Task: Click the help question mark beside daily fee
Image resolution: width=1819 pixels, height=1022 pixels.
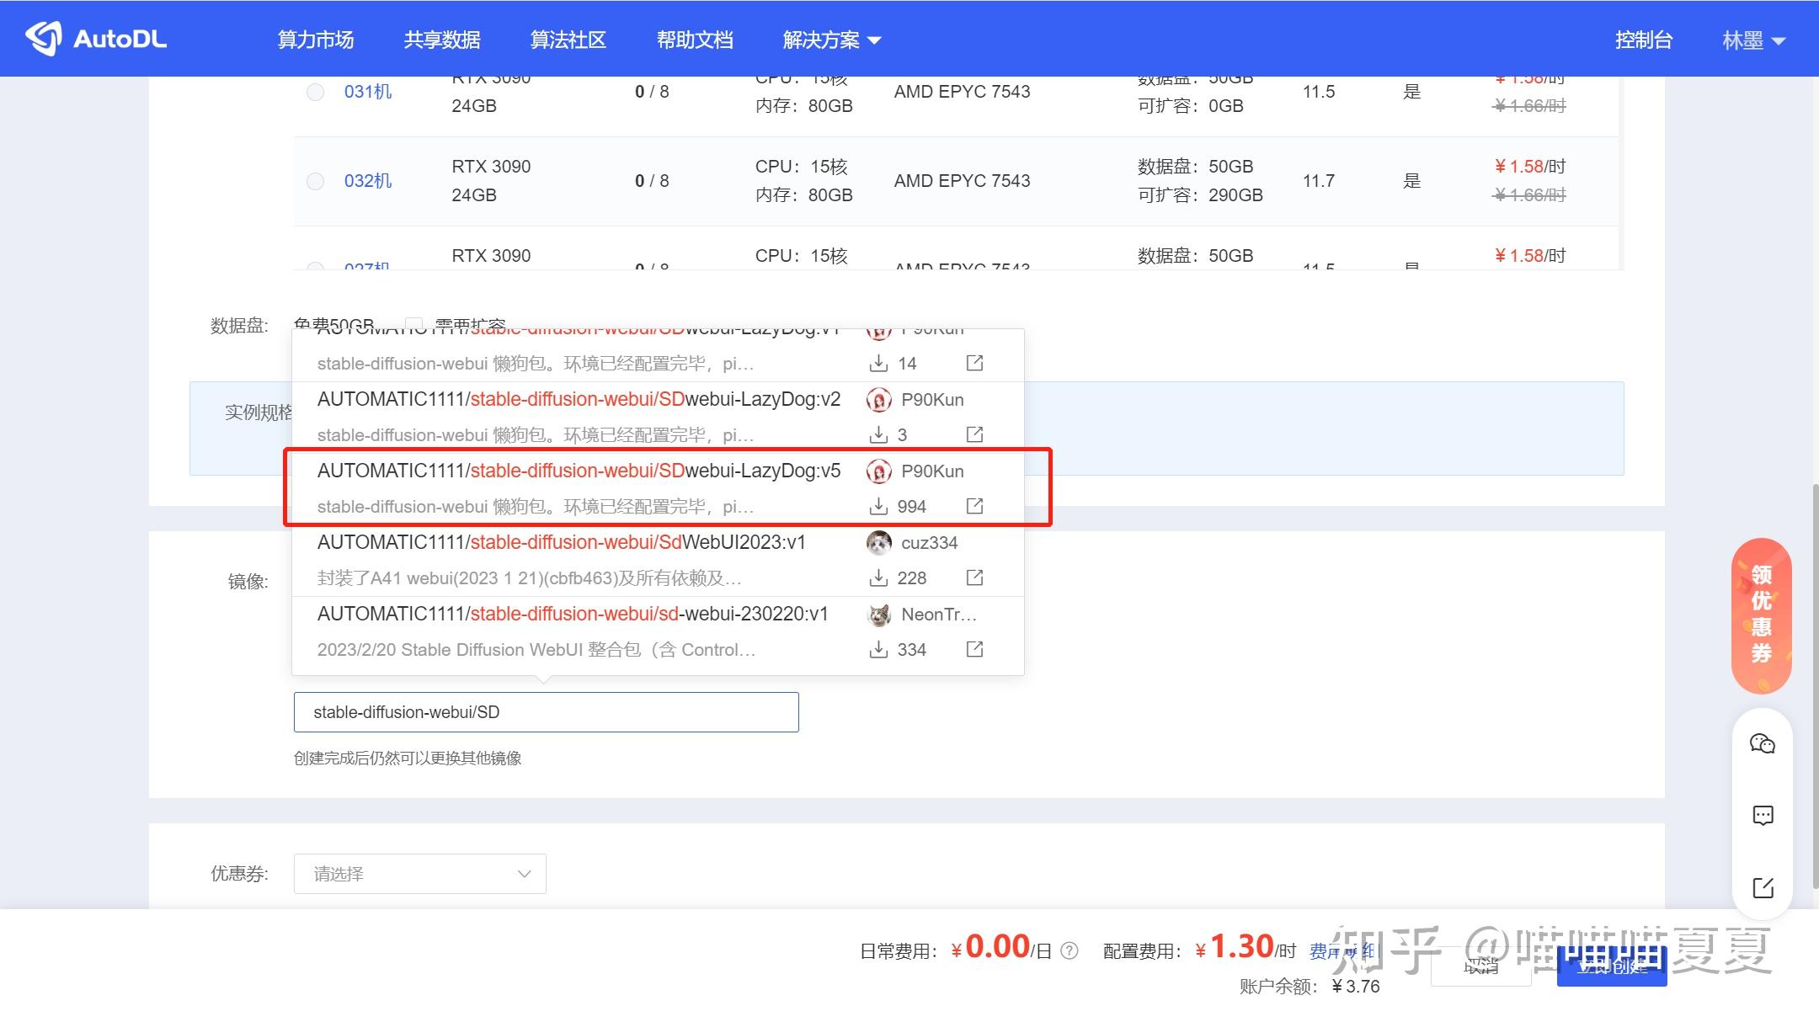Action: point(1070,950)
